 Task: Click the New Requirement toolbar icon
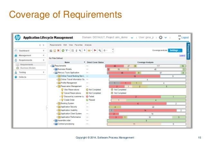(55, 50)
